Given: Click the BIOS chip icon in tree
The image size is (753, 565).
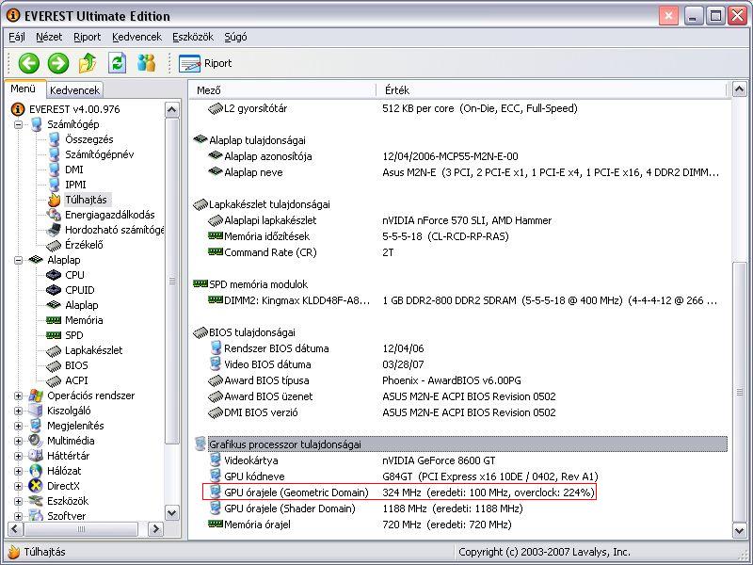Looking at the screenshot, I should coord(54,365).
